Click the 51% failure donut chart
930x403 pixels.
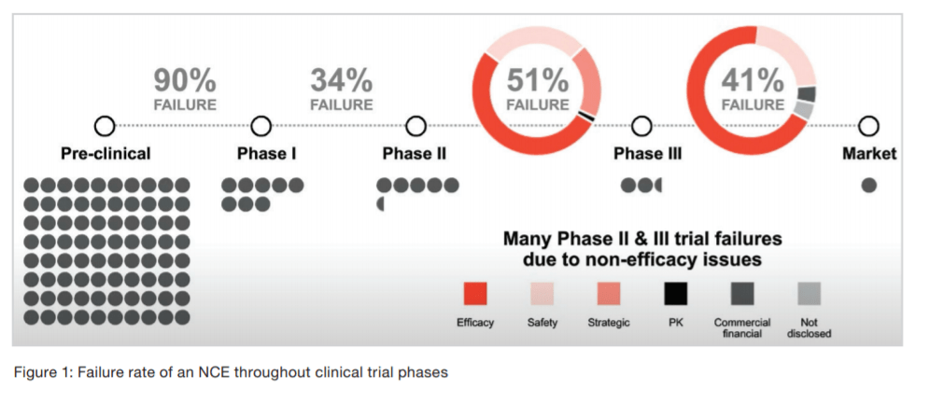click(537, 90)
